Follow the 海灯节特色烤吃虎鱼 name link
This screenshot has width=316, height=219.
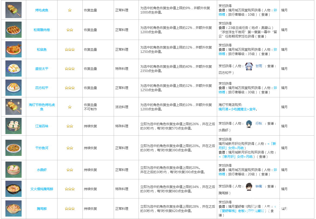coord(42,107)
